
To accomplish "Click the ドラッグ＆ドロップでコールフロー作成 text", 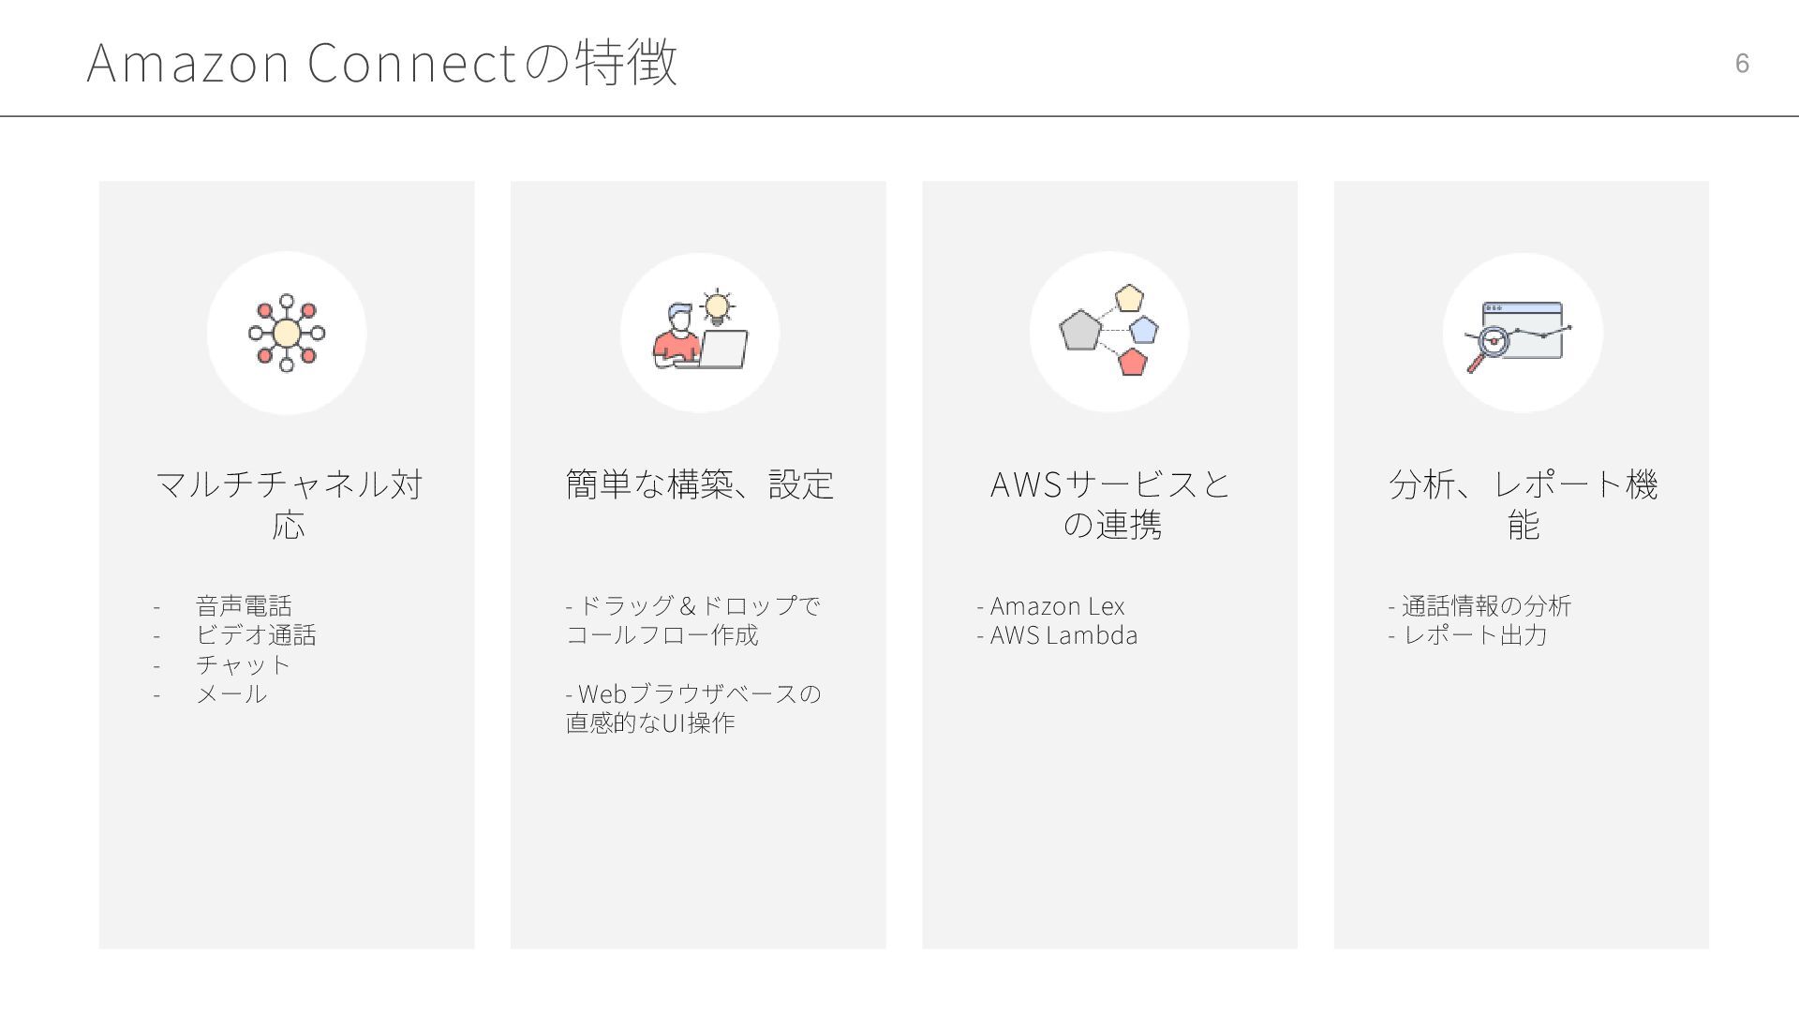I will pyautogui.click(x=693, y=620).
